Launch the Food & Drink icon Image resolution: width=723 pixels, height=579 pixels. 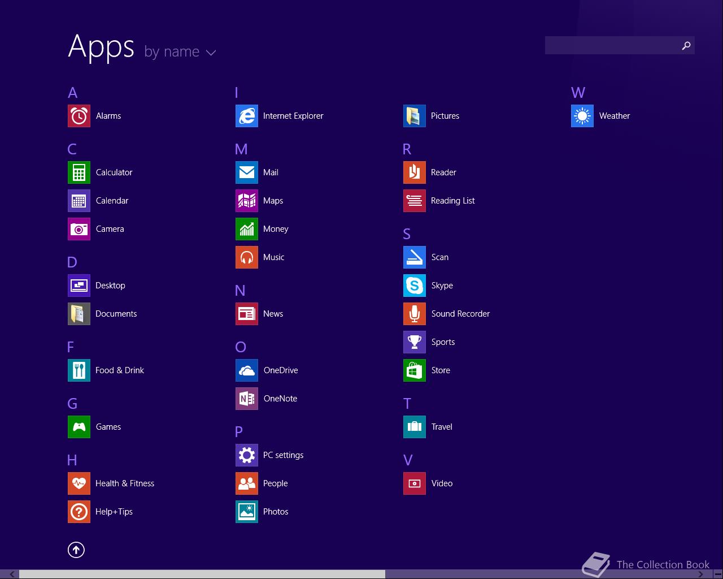[79, 370]
